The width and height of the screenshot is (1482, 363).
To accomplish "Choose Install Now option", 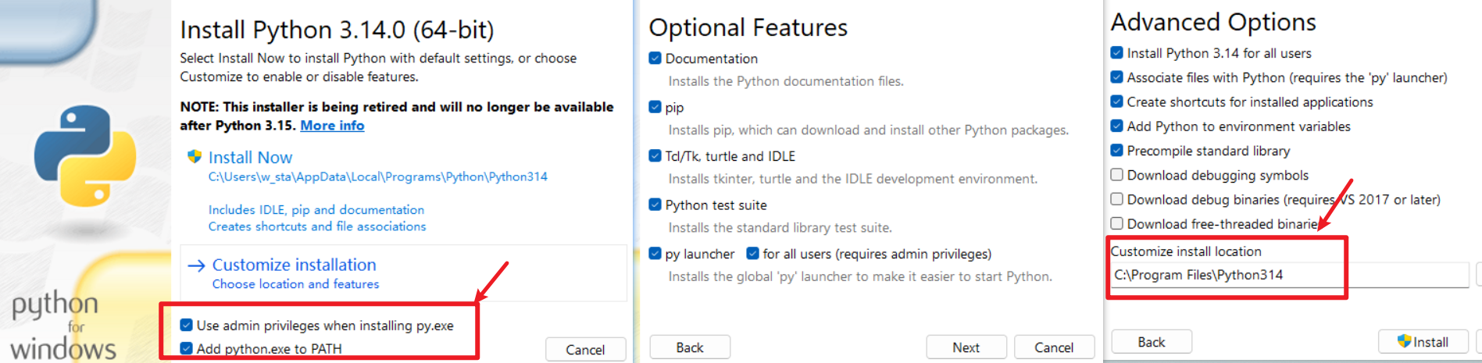I will pos(250,158).
